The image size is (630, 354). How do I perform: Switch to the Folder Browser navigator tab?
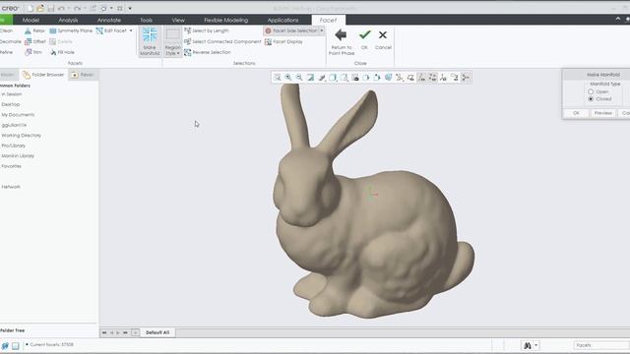[x=43, y=75]
